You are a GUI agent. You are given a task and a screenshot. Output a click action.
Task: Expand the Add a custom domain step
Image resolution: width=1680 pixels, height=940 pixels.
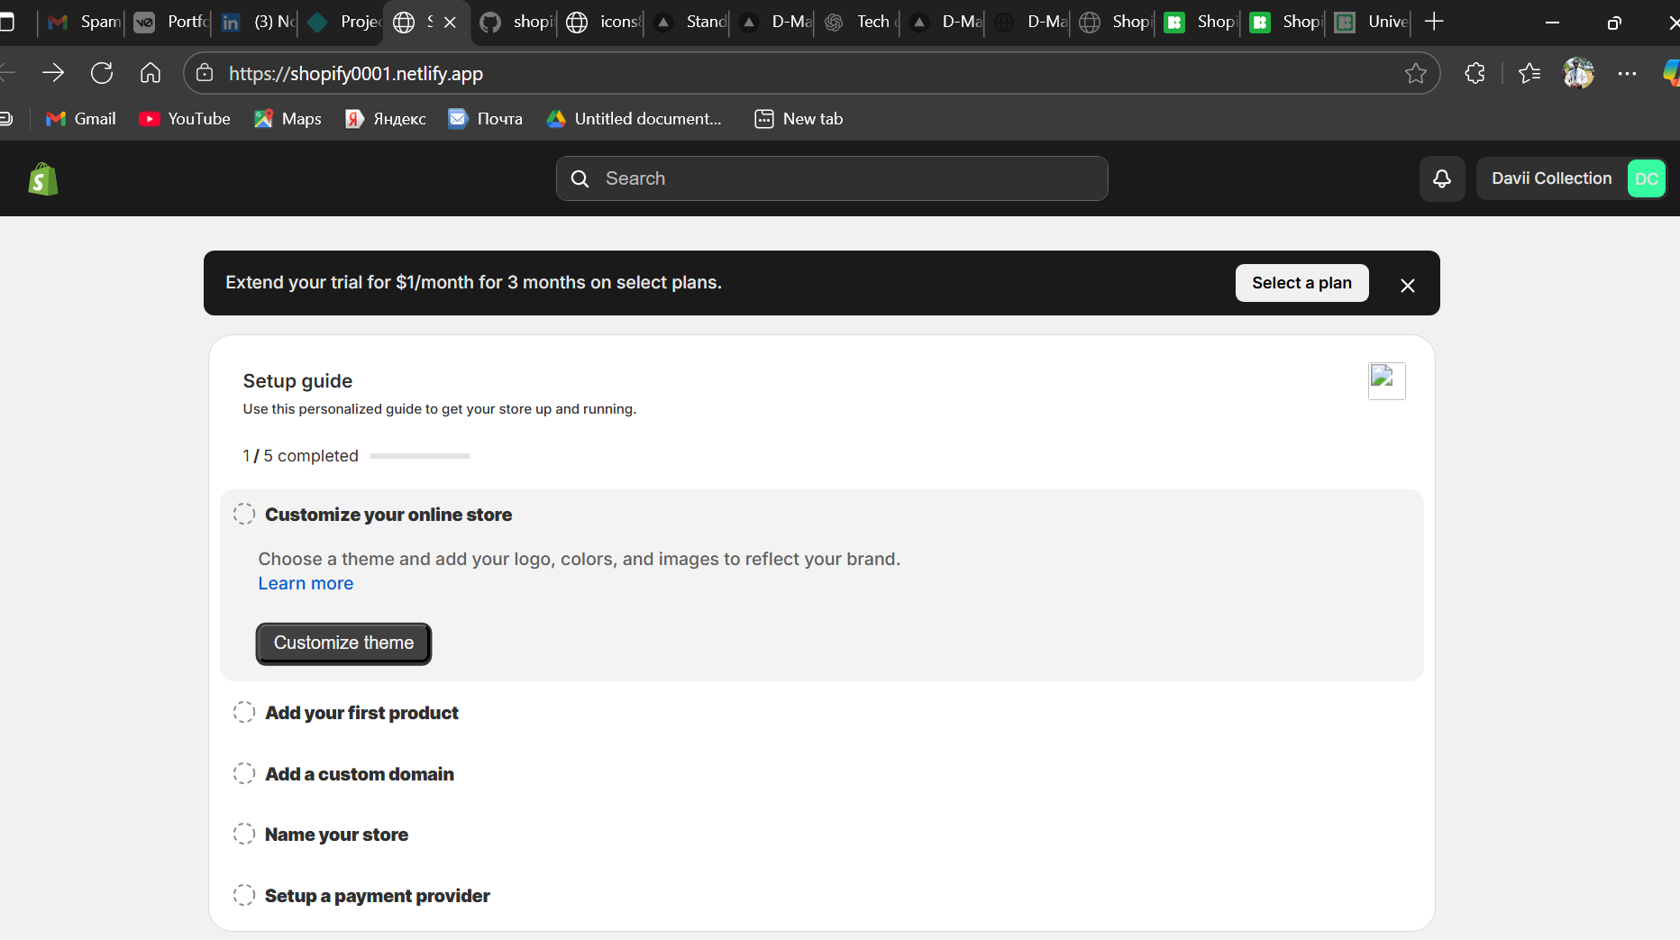pos(360,774)
